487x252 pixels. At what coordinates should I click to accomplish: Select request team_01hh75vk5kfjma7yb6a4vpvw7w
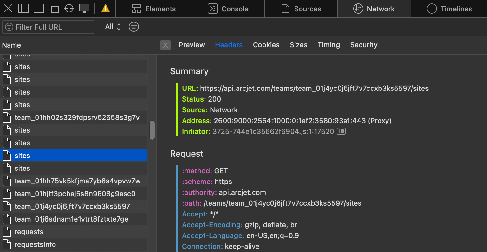(x=74, y=181)
